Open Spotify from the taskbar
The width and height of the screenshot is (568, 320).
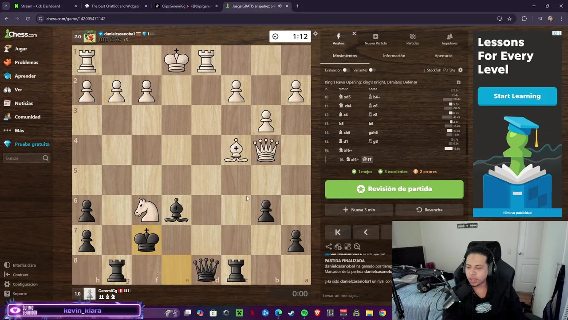(x=304, y=313)
